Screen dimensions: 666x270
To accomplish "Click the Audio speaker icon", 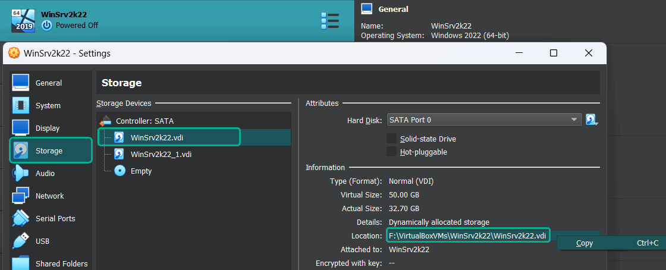I will 20,173.
